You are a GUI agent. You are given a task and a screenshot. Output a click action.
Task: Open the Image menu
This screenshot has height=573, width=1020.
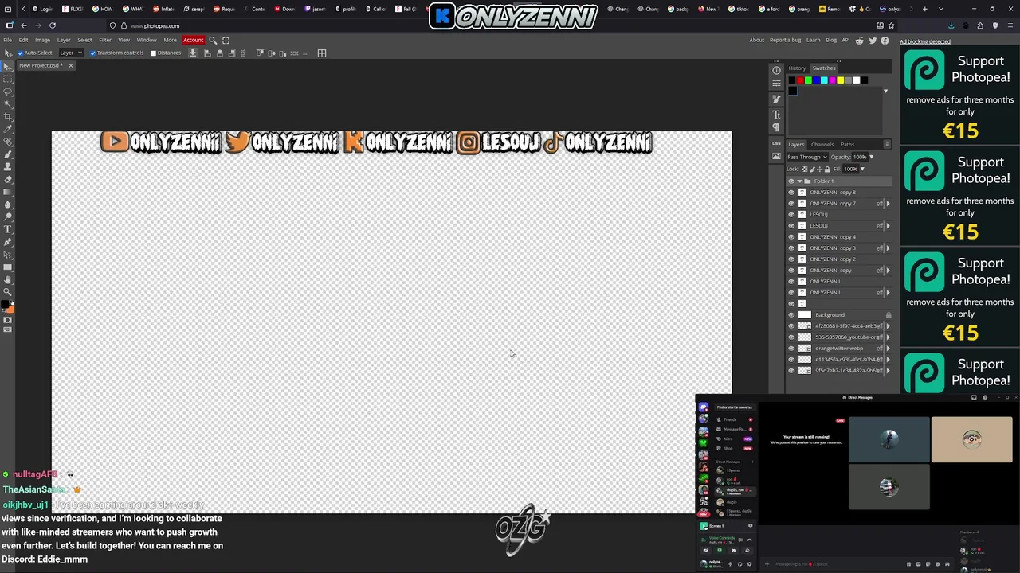[x=42, y=40]
